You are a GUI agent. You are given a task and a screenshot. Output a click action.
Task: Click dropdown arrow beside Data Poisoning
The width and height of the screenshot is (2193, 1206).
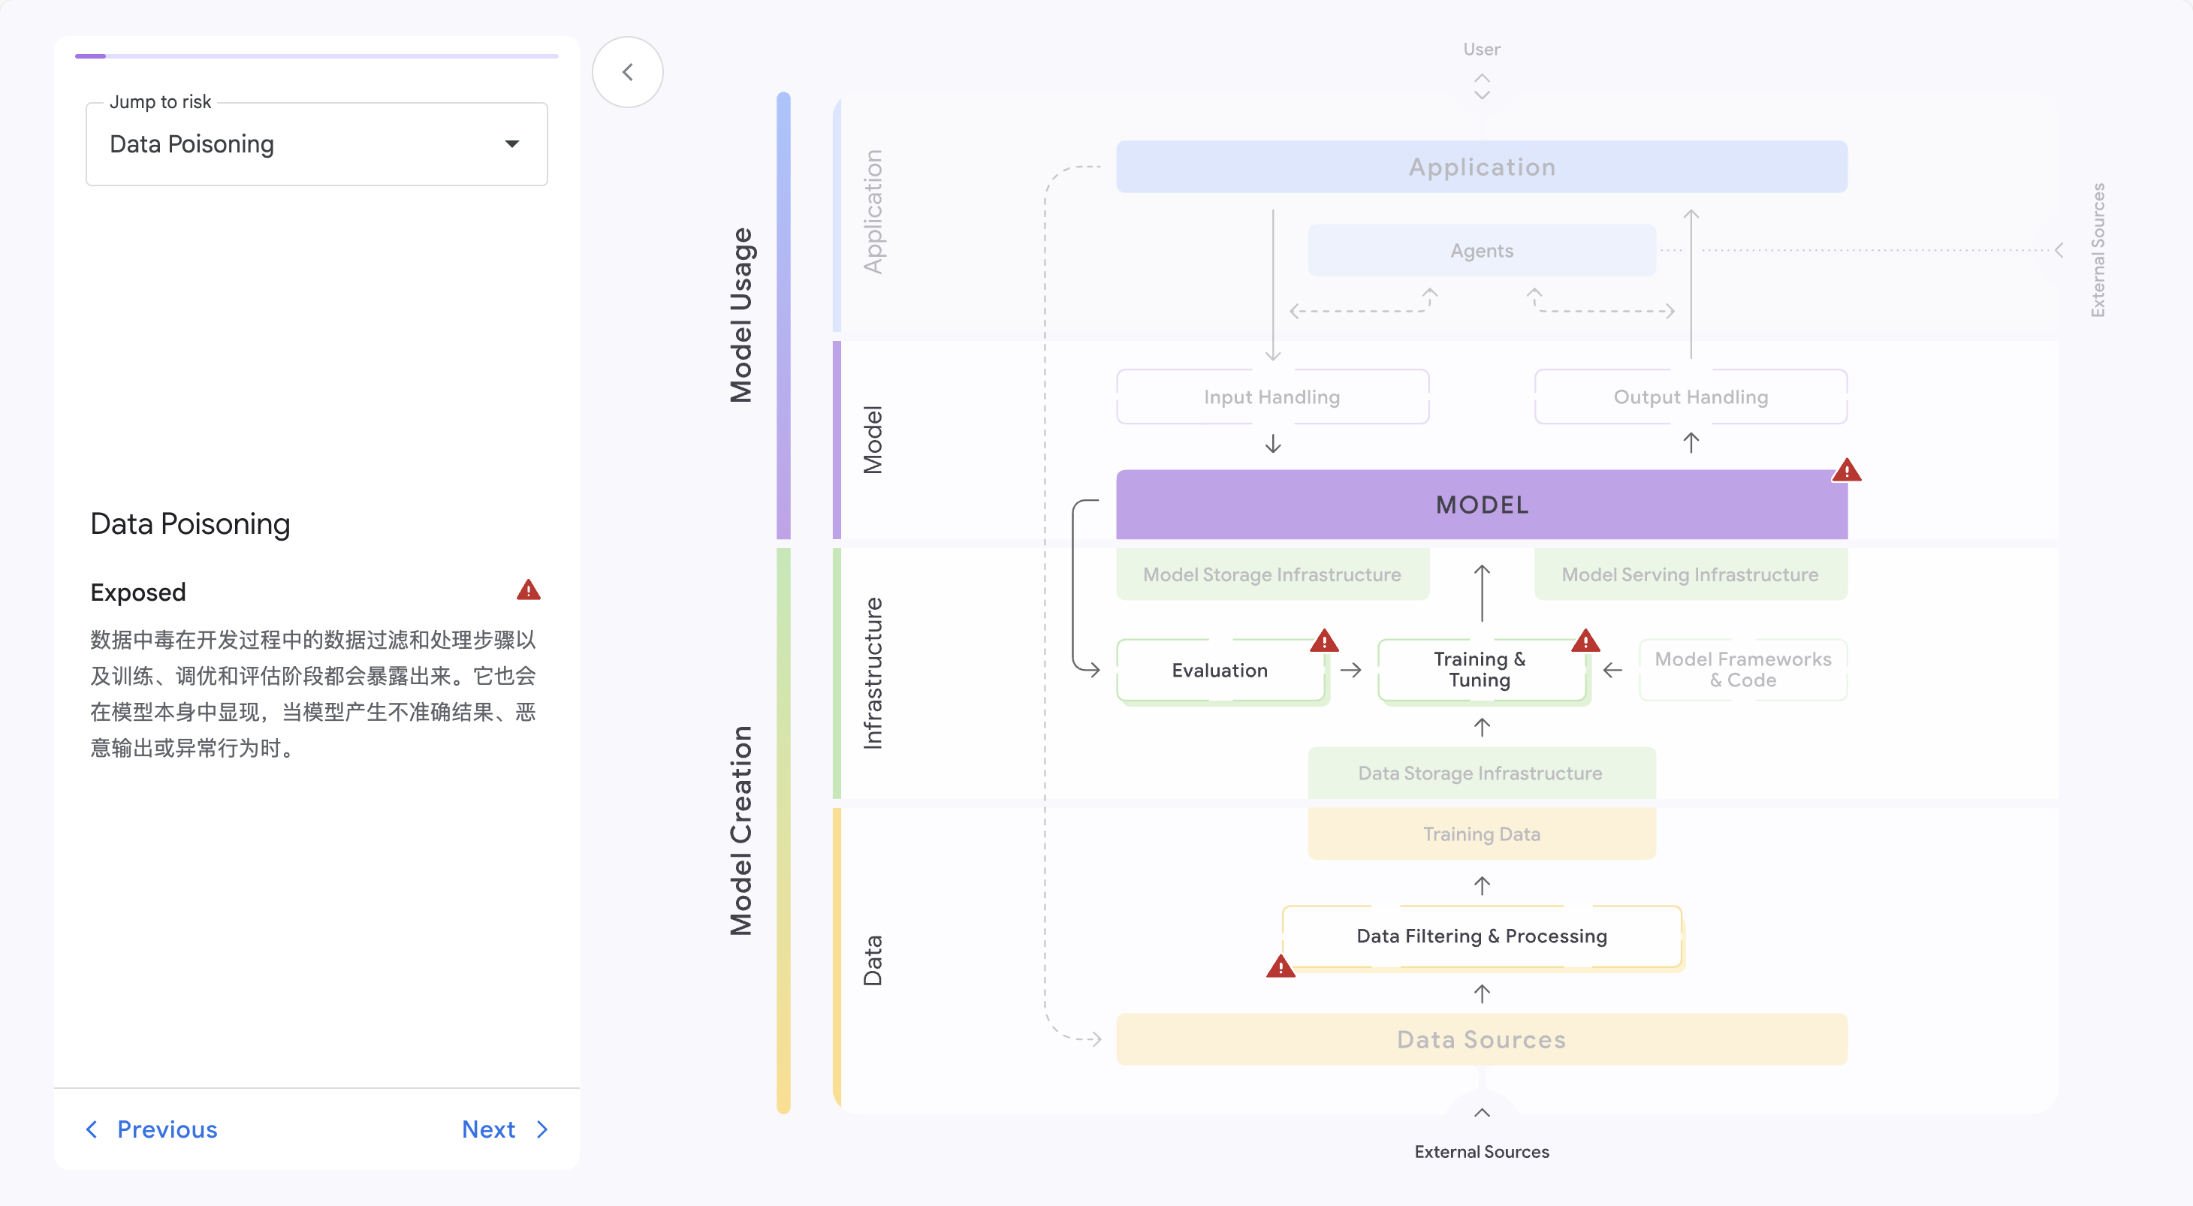click(x=511, y=145)
